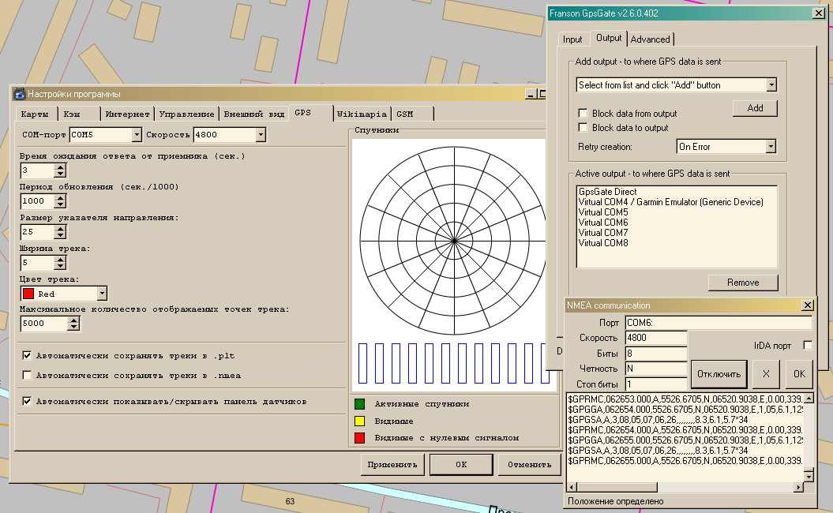
Task: Decrease the update period spinner value
Action: (x=60, y=205)
